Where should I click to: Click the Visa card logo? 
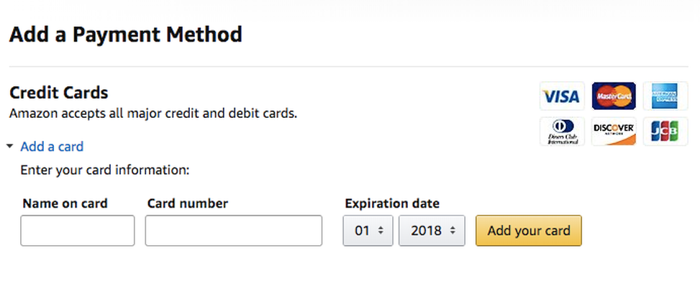coord(562,96)
